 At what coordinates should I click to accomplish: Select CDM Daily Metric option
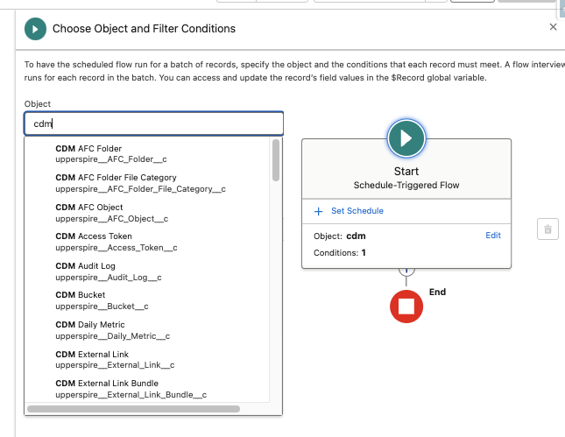(x=147, y=330)
